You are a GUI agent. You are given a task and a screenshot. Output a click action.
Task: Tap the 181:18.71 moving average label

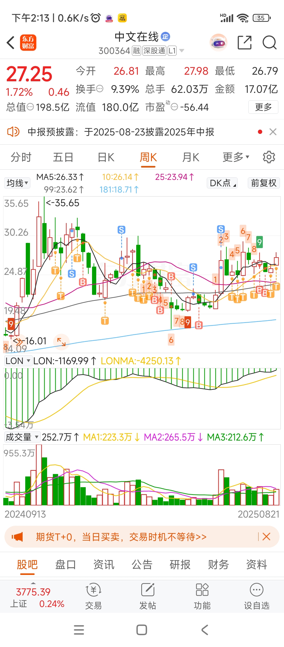(x=119, y=189)
